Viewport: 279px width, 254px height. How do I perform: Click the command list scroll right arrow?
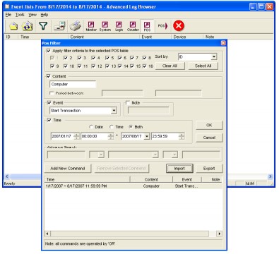click(x=220, y=234)
